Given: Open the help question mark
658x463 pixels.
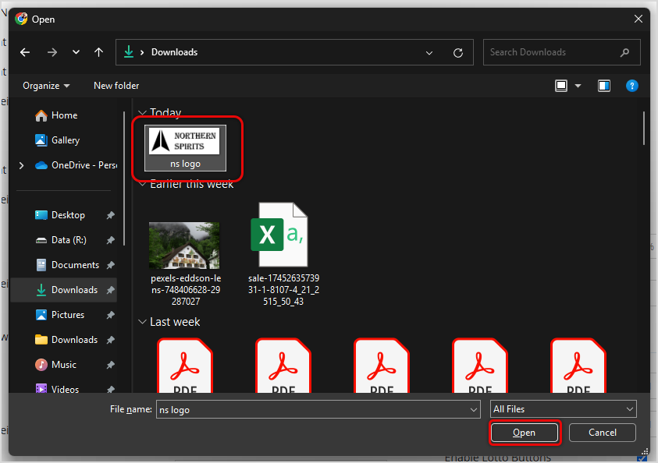Looking at the screenshot, I should point(632,85).
